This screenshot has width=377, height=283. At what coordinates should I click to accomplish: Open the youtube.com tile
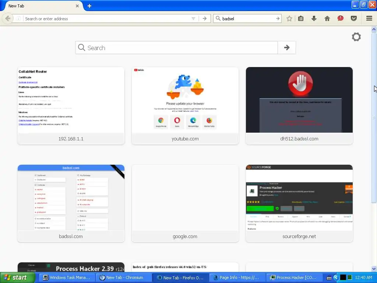(185, 106)
